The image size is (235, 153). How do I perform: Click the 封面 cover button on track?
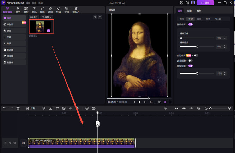click(23, 143)
